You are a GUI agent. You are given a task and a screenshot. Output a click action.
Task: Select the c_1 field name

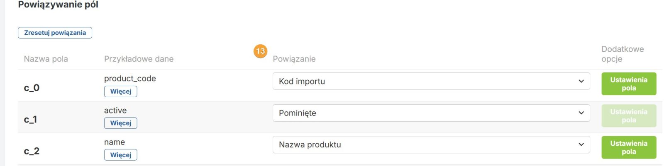pyautogui.click(x=31, y=120)
